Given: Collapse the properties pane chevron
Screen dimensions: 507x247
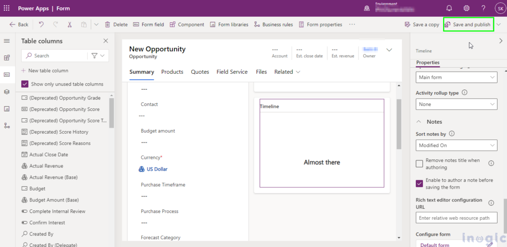Looking at the screenshot, I should (501, 41).
